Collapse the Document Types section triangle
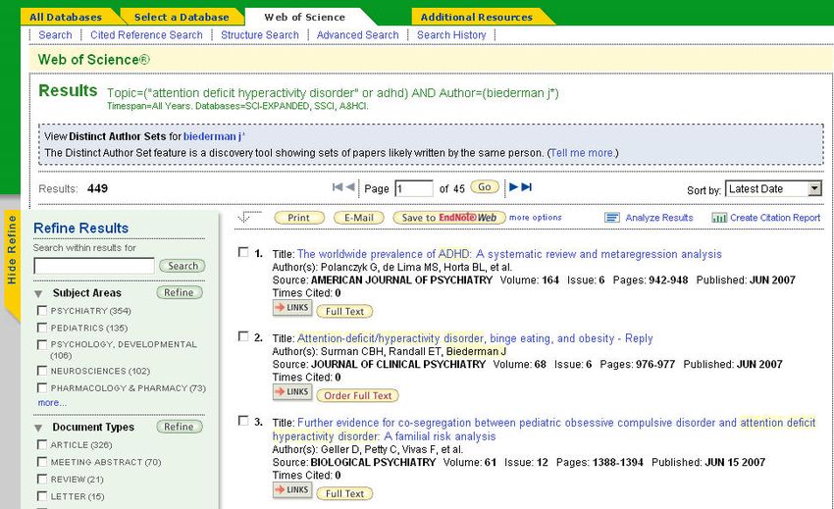 coord(38,428)
